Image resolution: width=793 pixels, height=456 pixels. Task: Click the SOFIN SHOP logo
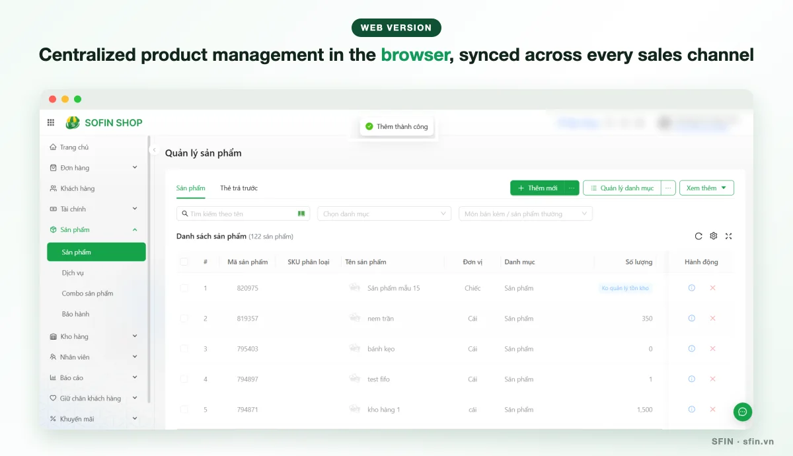[104, 122]
